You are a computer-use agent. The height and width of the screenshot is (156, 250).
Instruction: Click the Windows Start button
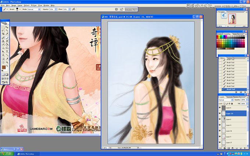pos(7,154)
